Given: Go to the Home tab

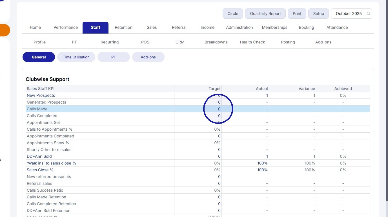Looking at the screenshot, I should click(x=35, y=27).
